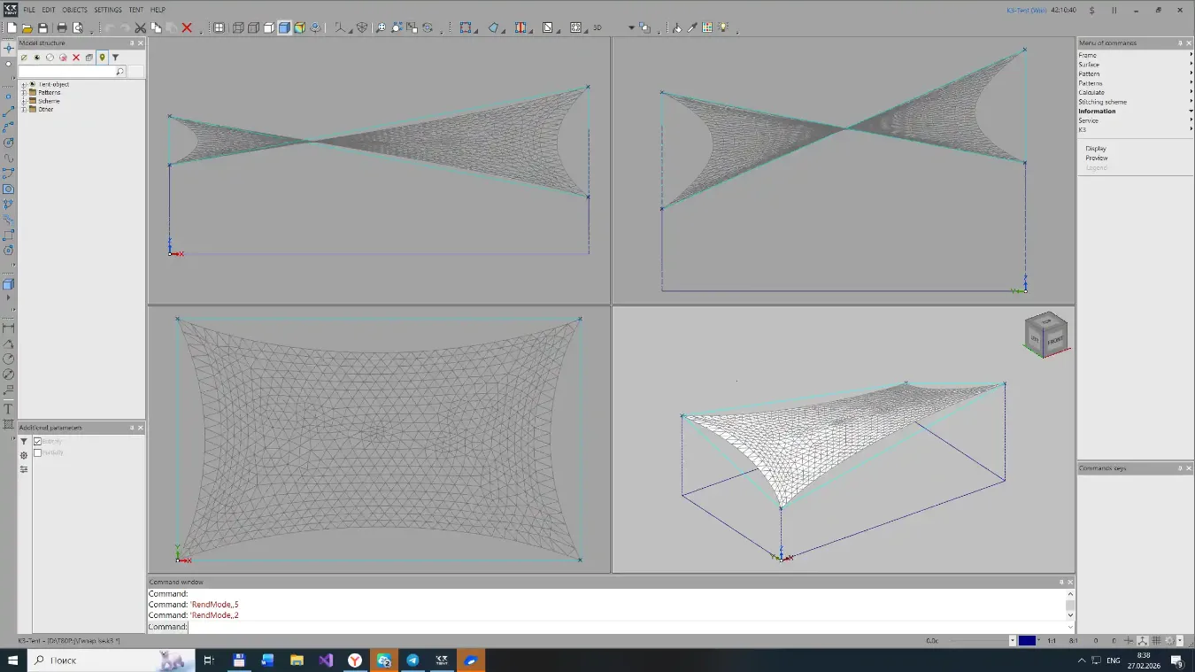1195x672 pixels.
Task: Click the view cube in 3D viewport
Action: tap(1046, 335)
